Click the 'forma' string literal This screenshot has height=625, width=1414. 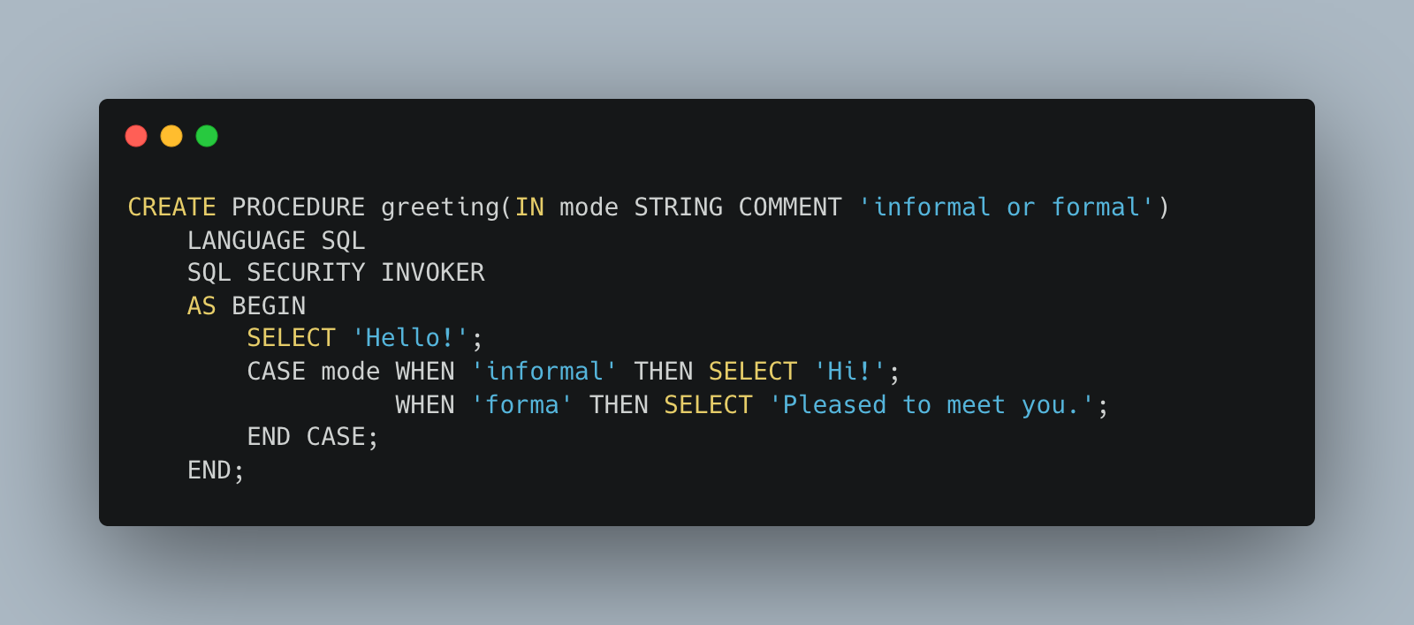521,405
